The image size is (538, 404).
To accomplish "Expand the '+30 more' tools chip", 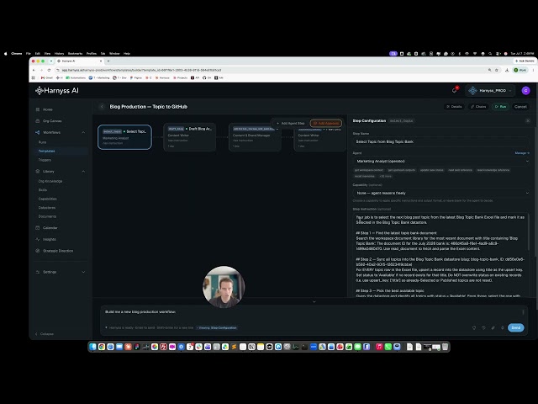I will coord(385,176).
